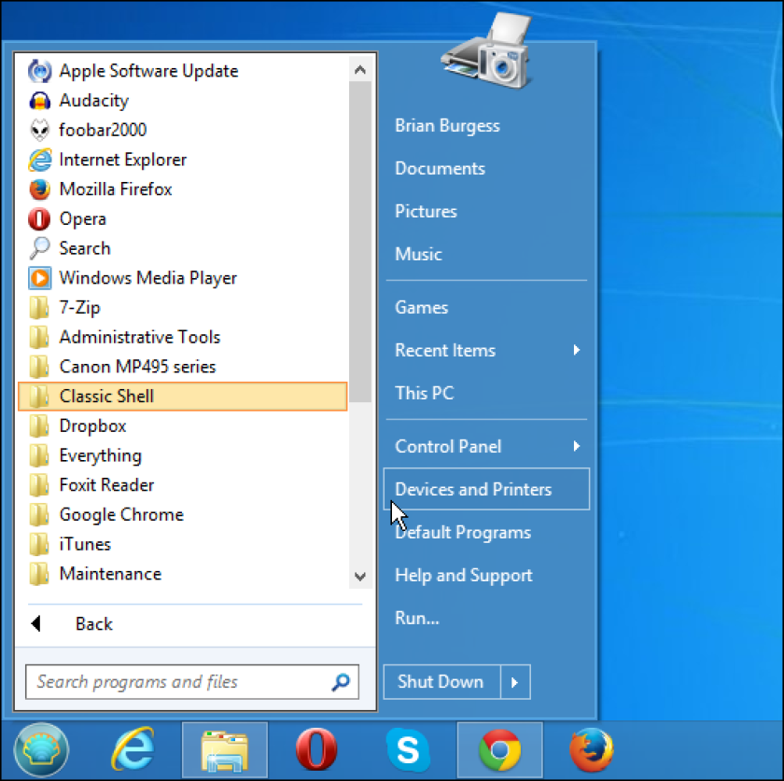Open the Foxit Reader folder
Image resolution: width=784 pixels, height=781 pixels.
point(183,484)
